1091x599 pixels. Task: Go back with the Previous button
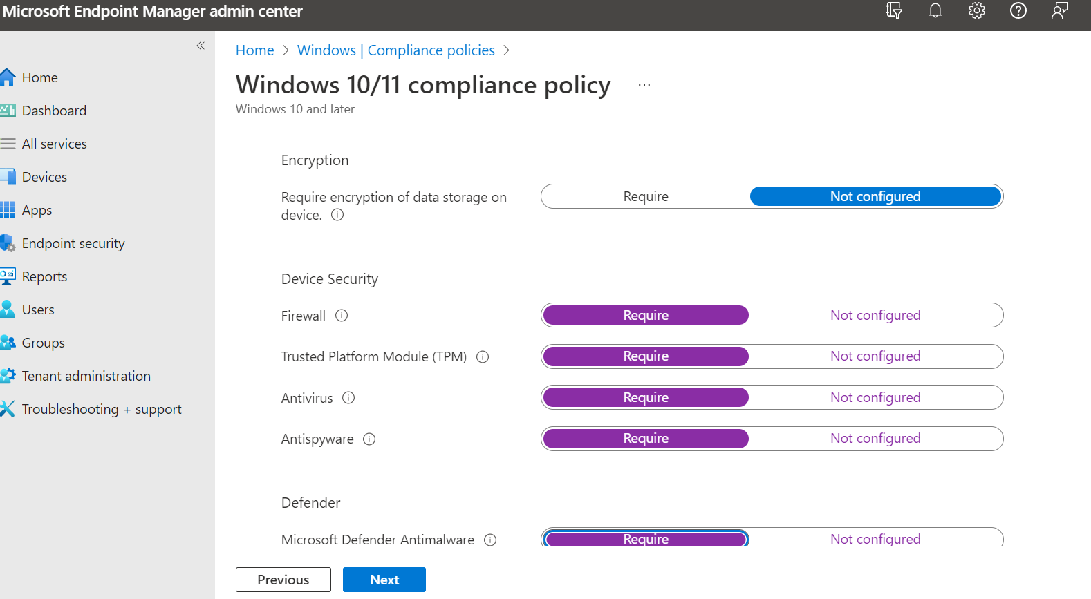(x=283, y=580)
